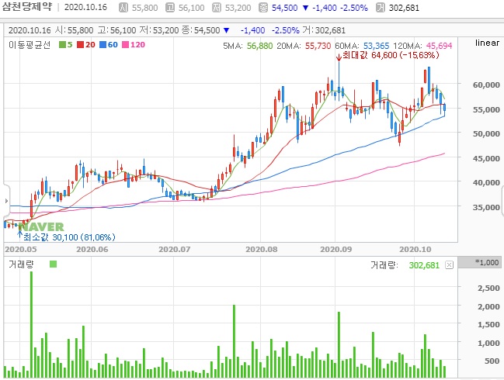The width and height of the screenshot is (504, 380).
Task: Click the red arrow at maximum price
Action: point(339,57)
